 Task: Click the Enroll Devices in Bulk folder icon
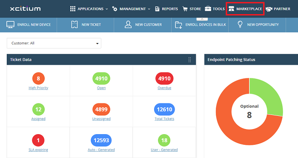[x=178, y=25]
